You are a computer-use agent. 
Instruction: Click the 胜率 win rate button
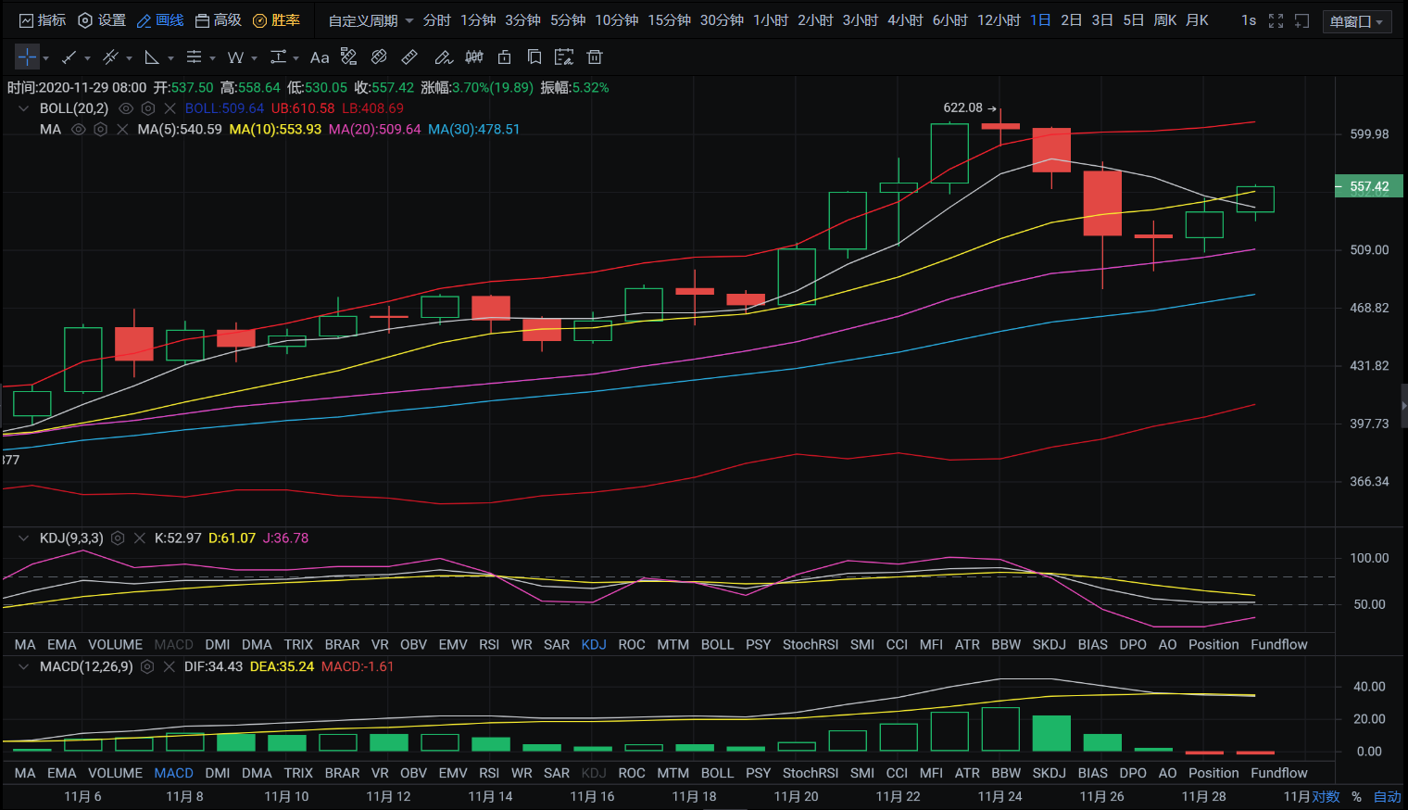pyautogui.click(x=277, y=20)
